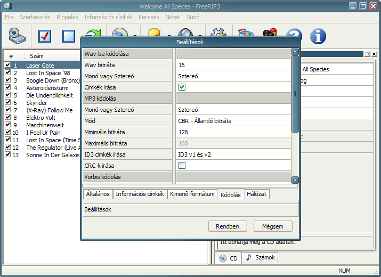Uncheck track 4 Asteroidensturm

point(8,87)
